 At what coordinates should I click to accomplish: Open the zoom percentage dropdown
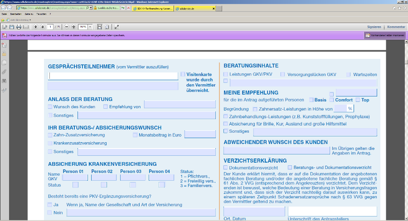[x=90, y=27]
